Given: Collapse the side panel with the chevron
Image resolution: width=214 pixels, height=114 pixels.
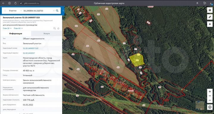Looking at the screenshot, I should 63,11.
